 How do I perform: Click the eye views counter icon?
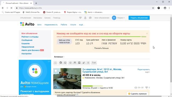[x=136, y=88]
